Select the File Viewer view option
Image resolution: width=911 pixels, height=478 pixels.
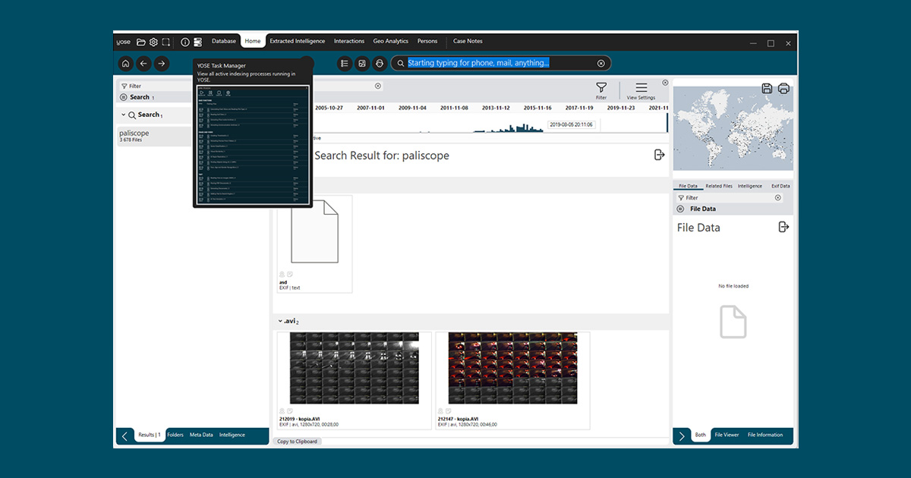click(727, 435)
